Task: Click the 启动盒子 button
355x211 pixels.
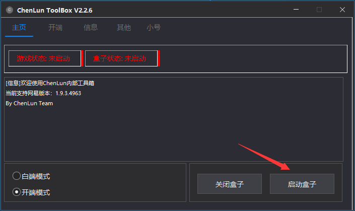Action: click(302, 184)
